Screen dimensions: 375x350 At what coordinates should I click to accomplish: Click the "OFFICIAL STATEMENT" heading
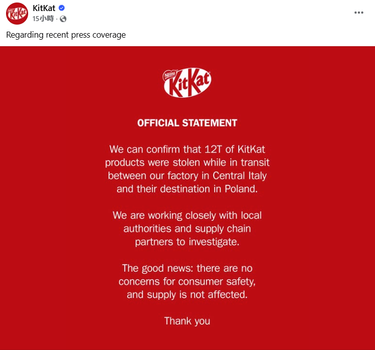point(187,123)
